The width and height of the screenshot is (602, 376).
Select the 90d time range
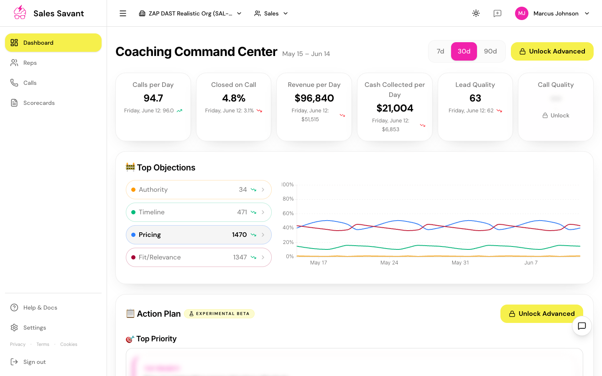(x=490, y=51)
